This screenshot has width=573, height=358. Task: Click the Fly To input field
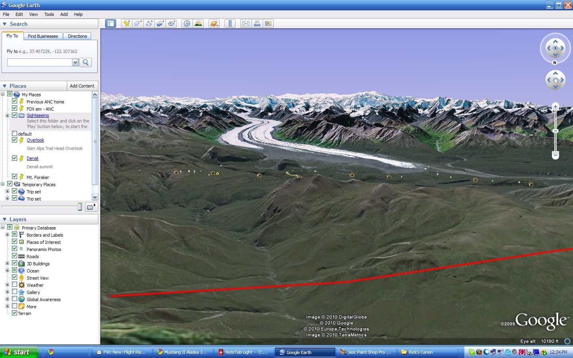click(x=40, y=62)
